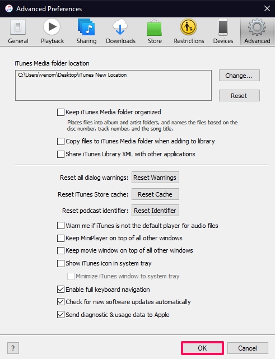Click the 'Advanced Preferences' window title
Viewport: 275px width, 359px height.
pyautogui.click(x=49, y=9)
